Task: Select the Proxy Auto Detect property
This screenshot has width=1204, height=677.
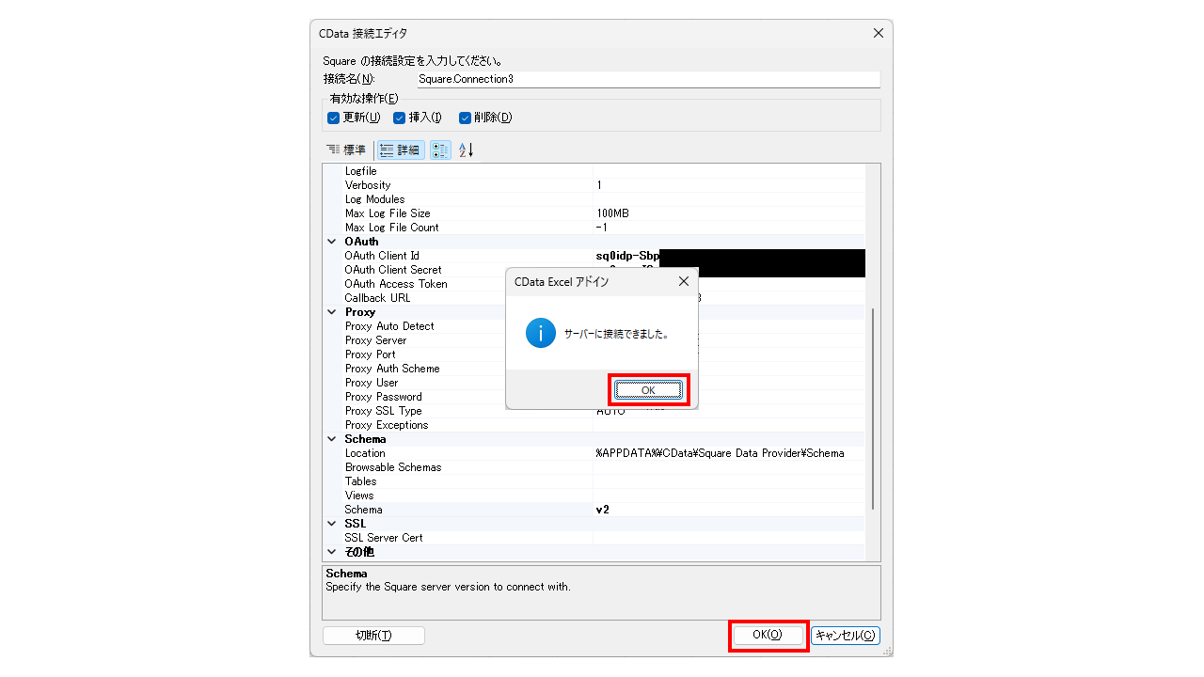Action: pos(389,326)
